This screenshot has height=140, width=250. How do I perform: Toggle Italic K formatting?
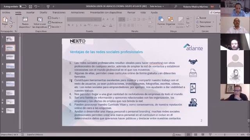coord(73,25)
